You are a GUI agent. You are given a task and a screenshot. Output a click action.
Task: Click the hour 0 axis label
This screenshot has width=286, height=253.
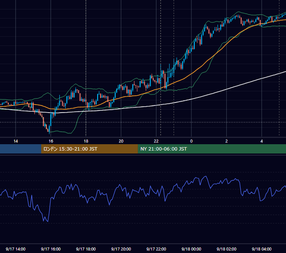click(x=191, y=141)
